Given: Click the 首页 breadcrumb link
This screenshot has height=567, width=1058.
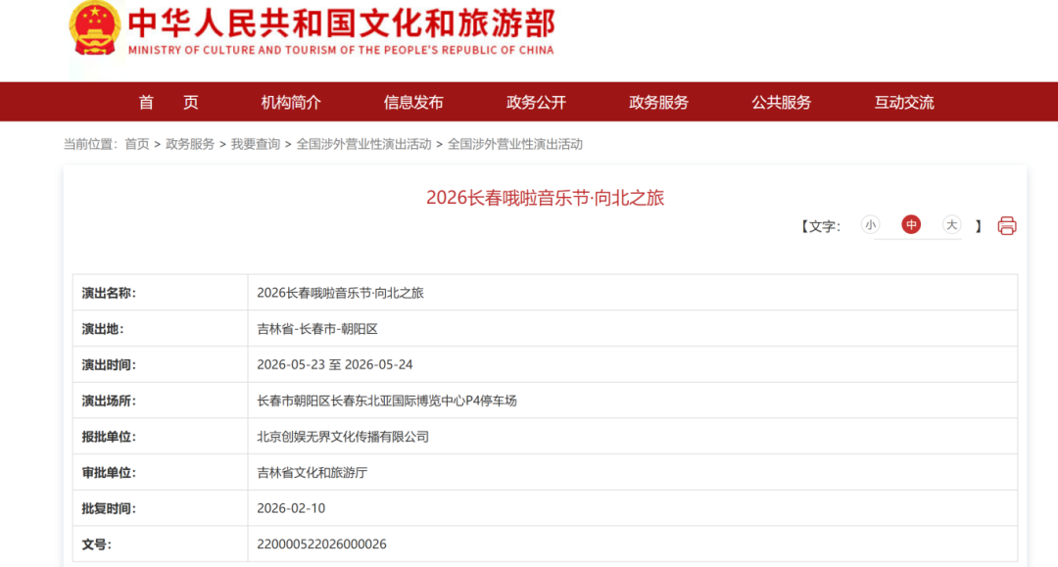Looking at the screenshot, I should coord(136,144).
